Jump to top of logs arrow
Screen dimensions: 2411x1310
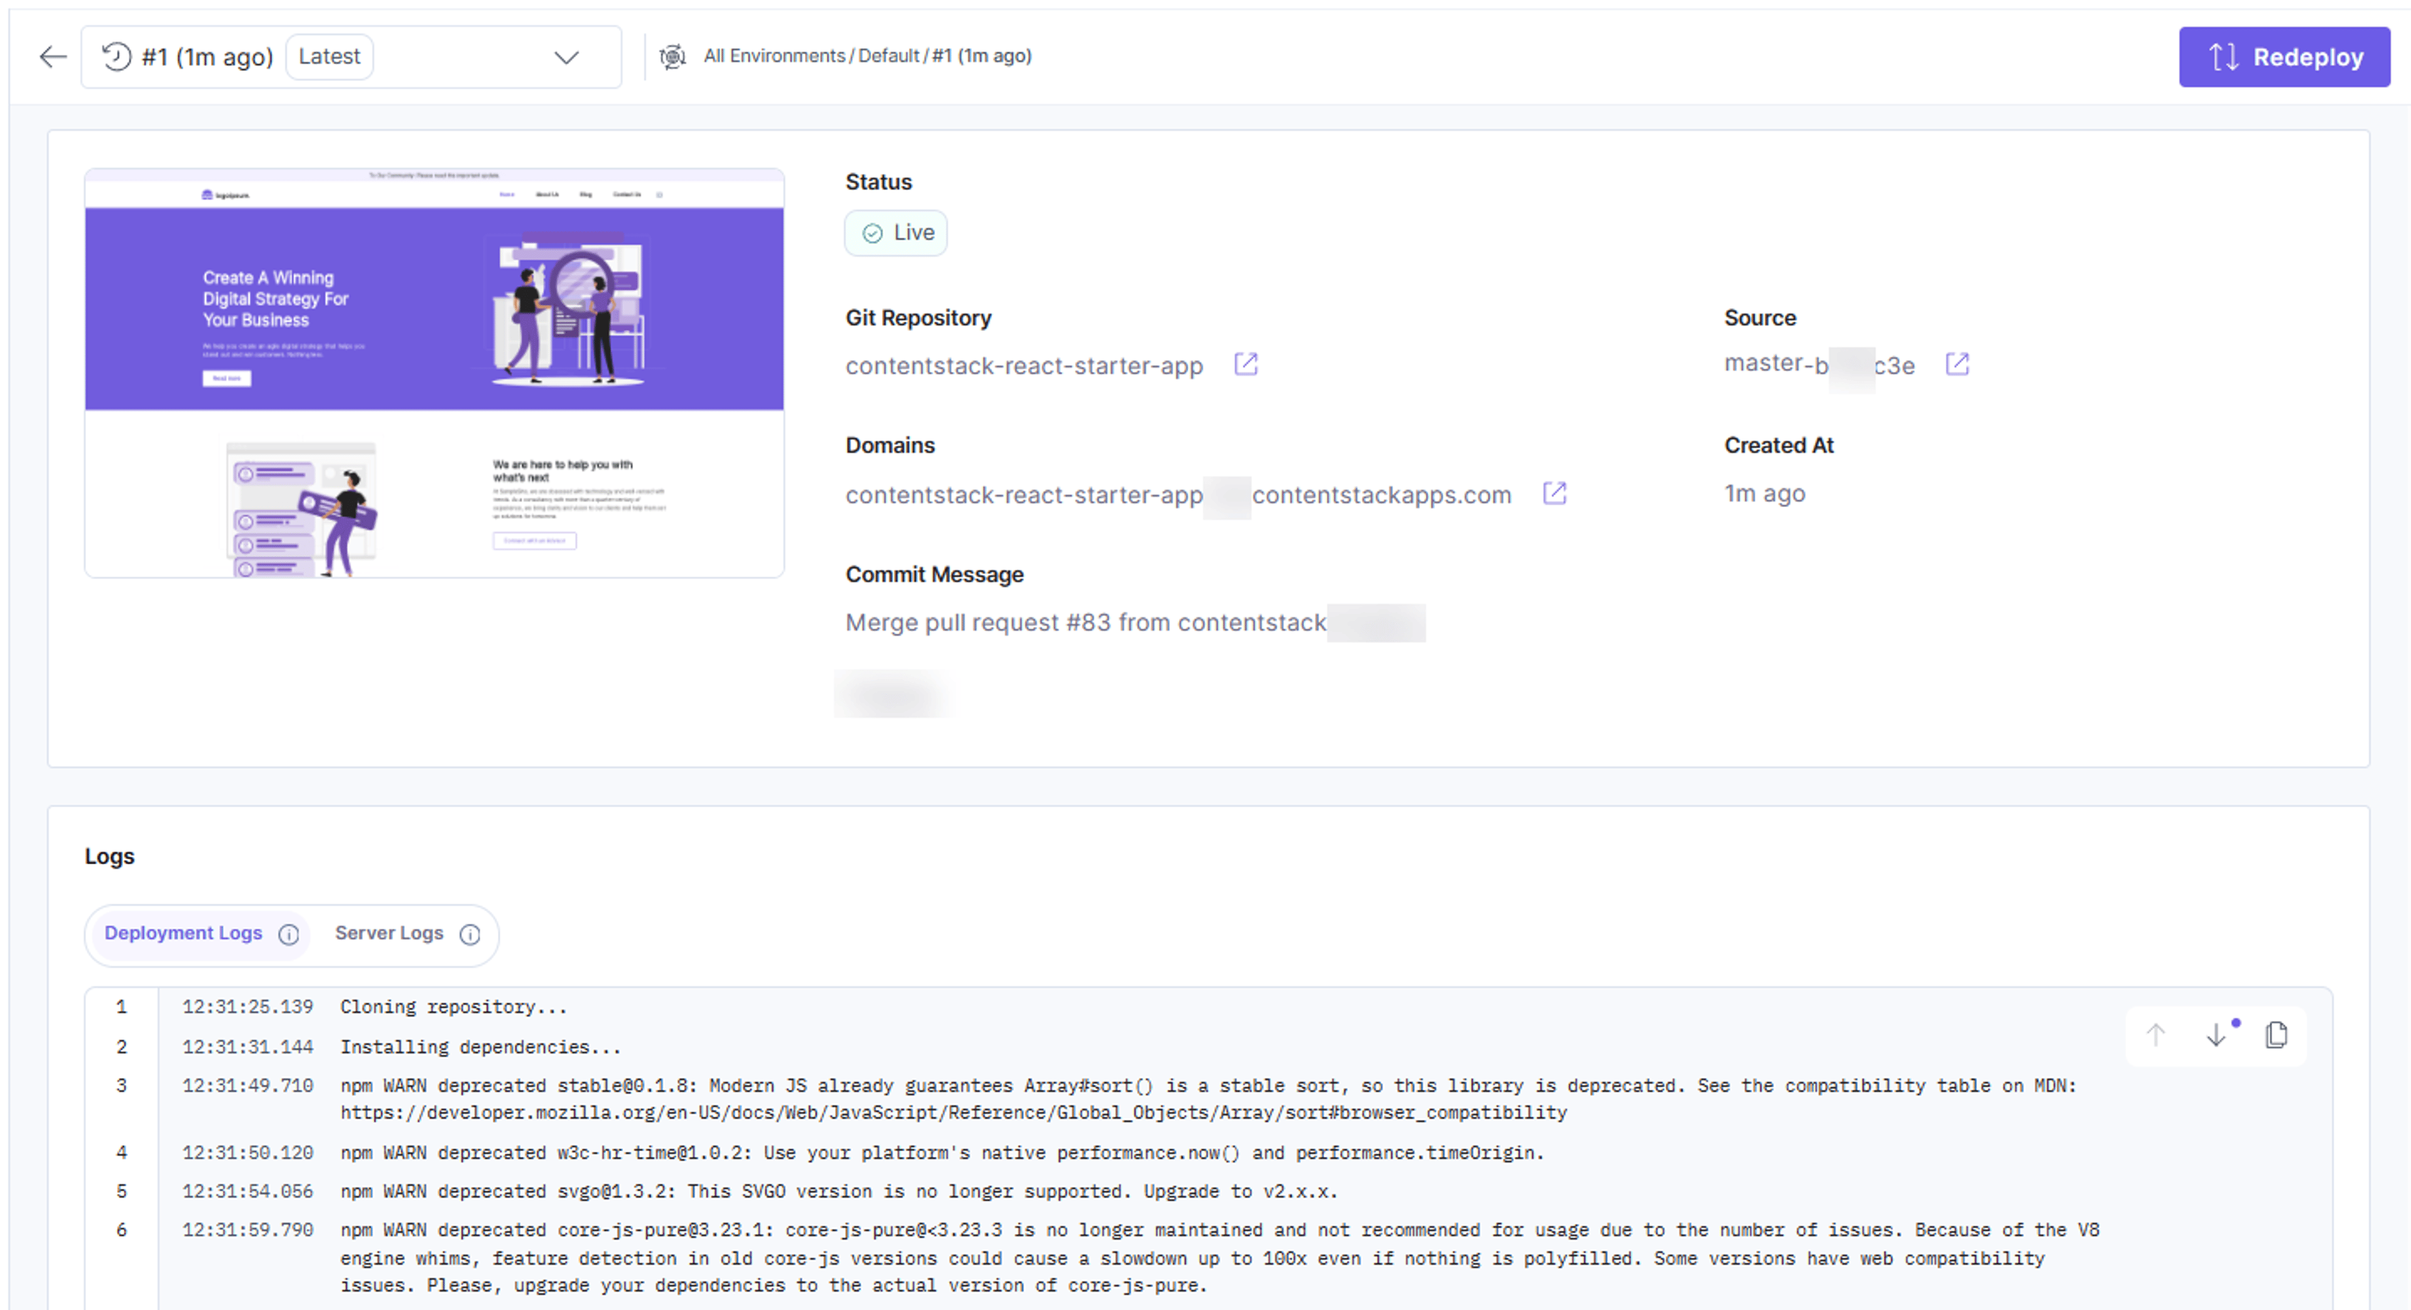[x=2155, y=1036]
